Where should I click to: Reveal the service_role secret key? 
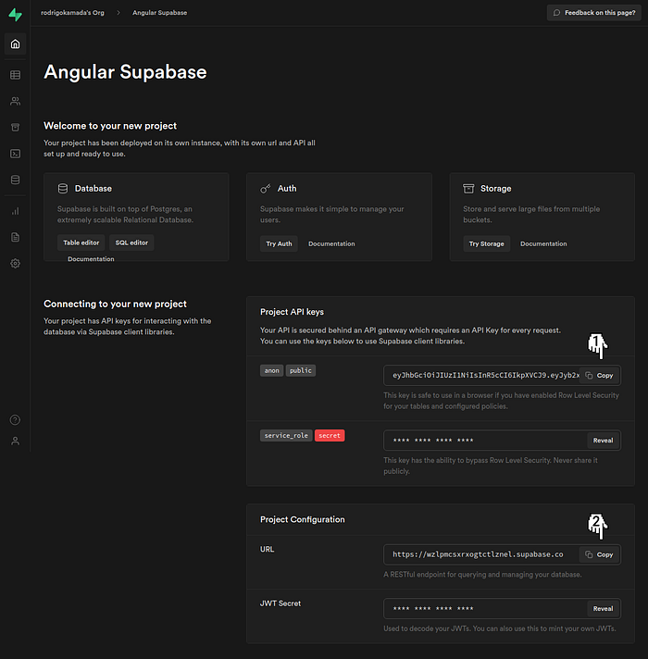pos(603,441)
